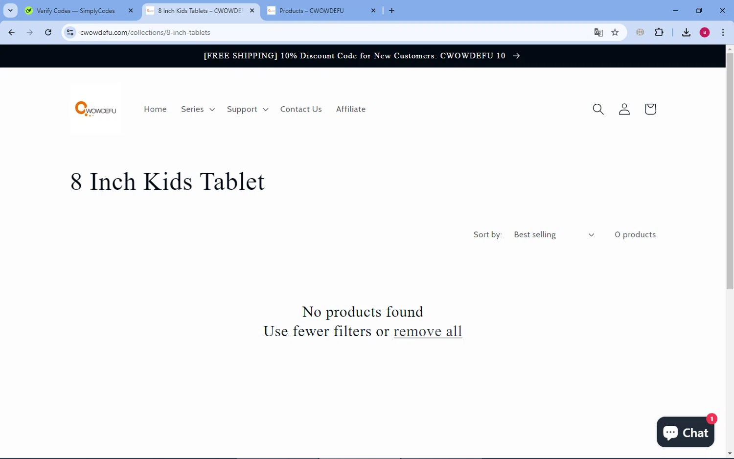The width and height of the screenshot is (734, 459).
Task: Open the account login icon
Action: [x=624, y=109]
